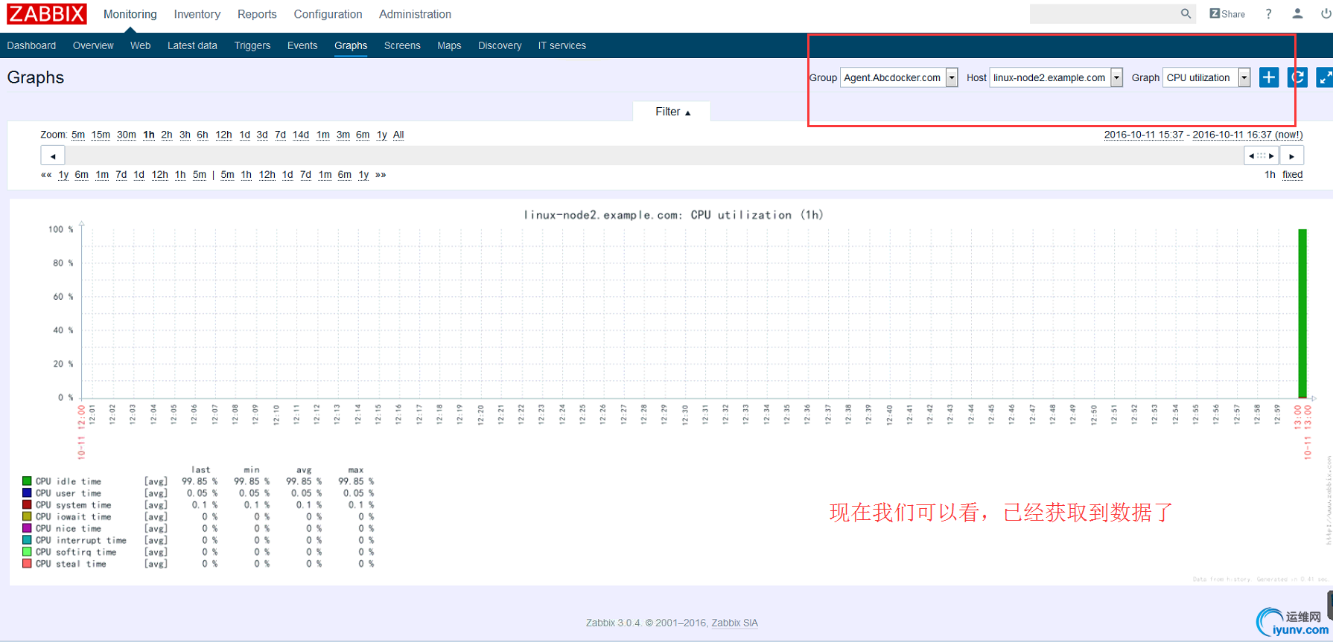Open the user profile icon
Image resolution: width=1333 pixels, height=642 pixels.
(x=1297, y=13)
